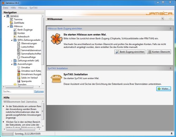Open the SynTAX menu
The height and width of the screenshot is (137, 176).
pyautogui.click(x=33, y=8)
